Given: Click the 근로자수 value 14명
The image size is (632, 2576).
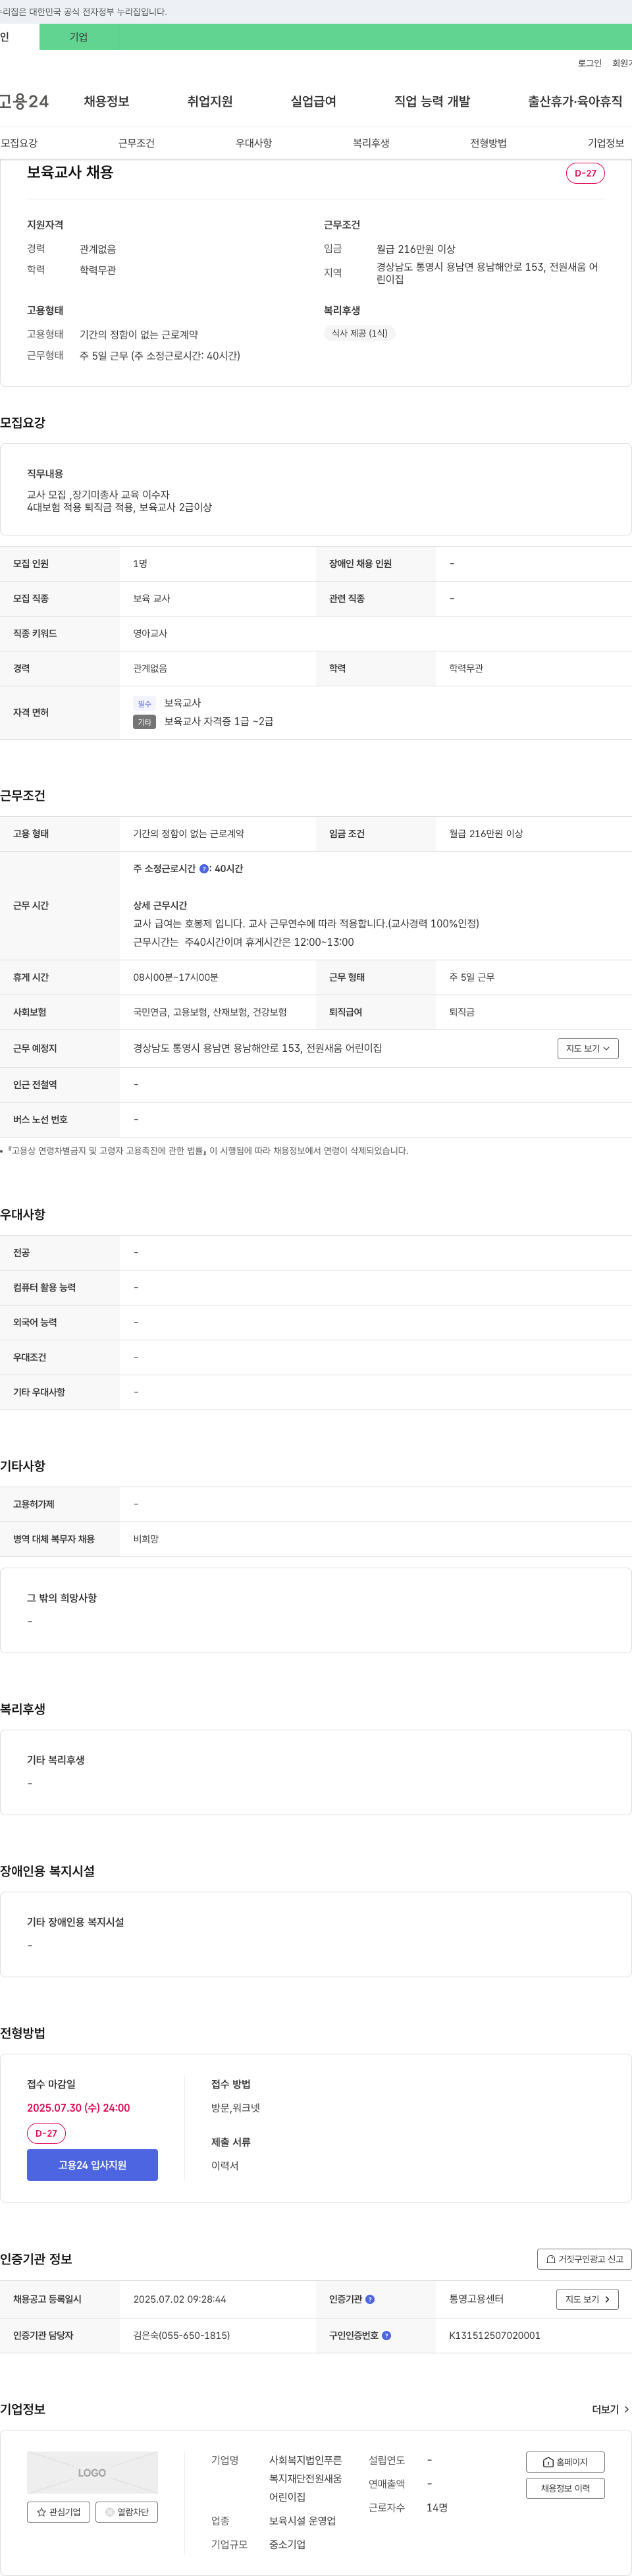Looking at the screenshot, I should [x=437, y=2508].
